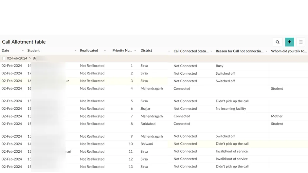Select Didn't pick up the call in Bhiwani row

(x=232, y=144)
